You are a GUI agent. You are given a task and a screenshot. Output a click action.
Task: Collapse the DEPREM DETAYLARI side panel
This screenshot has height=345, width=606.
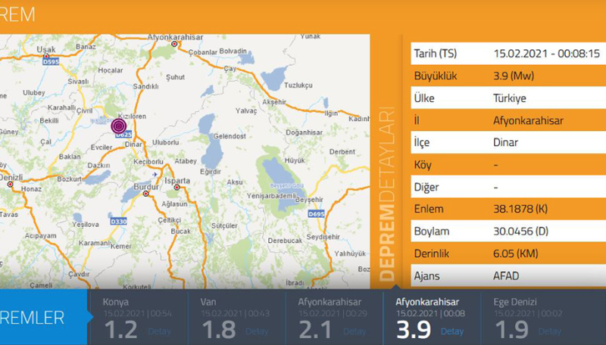[x=388, y=197]
